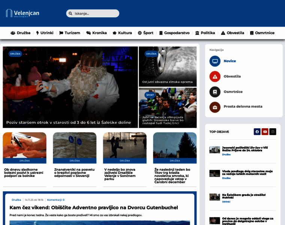This screenshot has width=285, height=225.
Task: Open the diabetes finger-prick thumbnail
Action: coord(24,145)
